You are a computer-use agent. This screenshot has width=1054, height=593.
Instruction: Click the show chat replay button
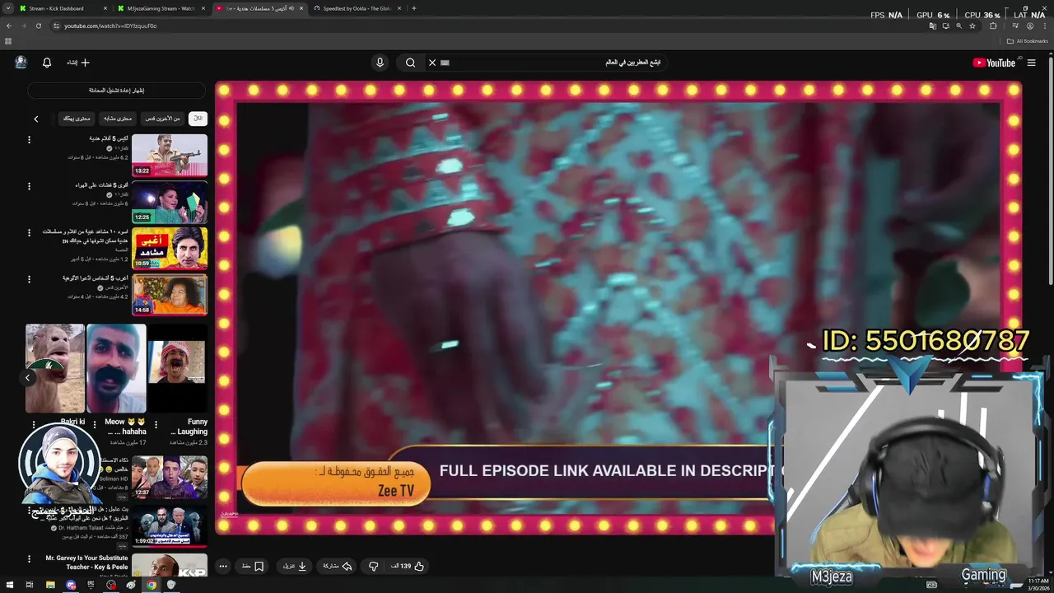pos(116,90)
